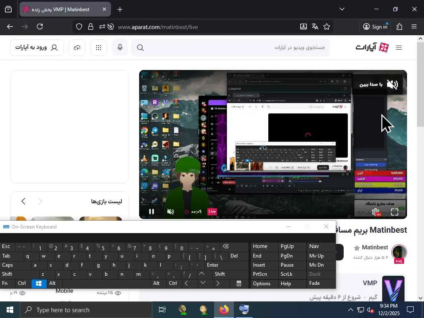Toggle Fade on the on-screen keyboard

click(x=321, y=283)
